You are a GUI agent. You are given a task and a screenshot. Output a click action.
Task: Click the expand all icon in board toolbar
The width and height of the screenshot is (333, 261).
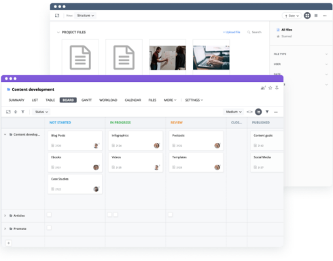point(16,112)
